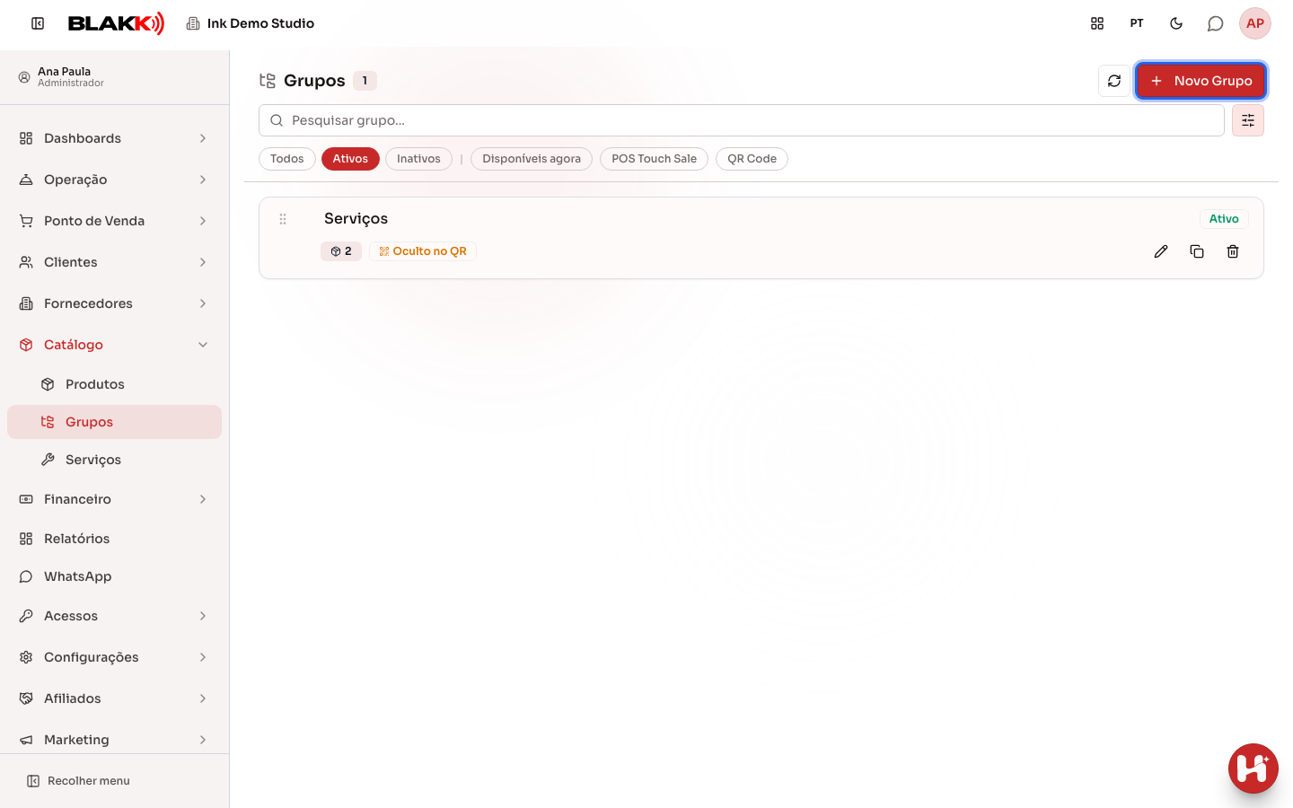Refresh the groups list
The height and width of the screenshot is (808, 1293).
coord(1114,81)
